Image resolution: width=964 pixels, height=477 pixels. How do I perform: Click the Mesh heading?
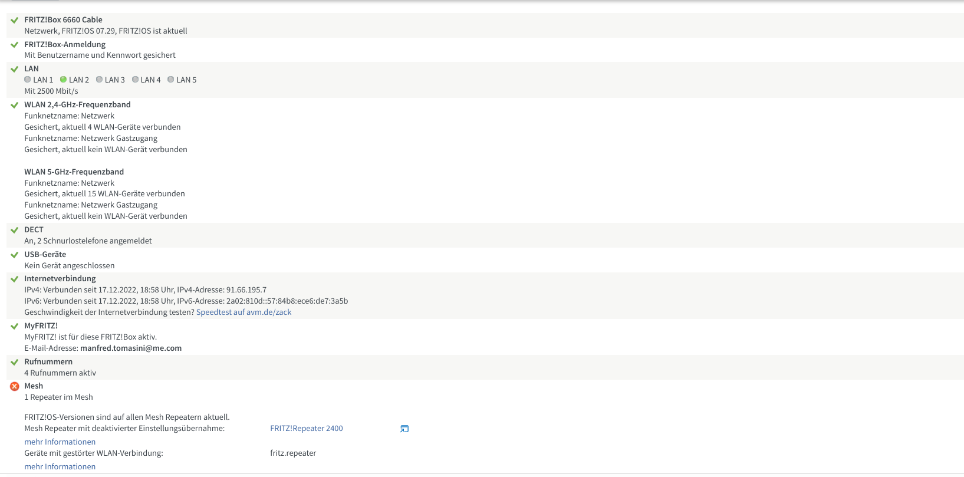pyautogui.click(x=34, y=386)
